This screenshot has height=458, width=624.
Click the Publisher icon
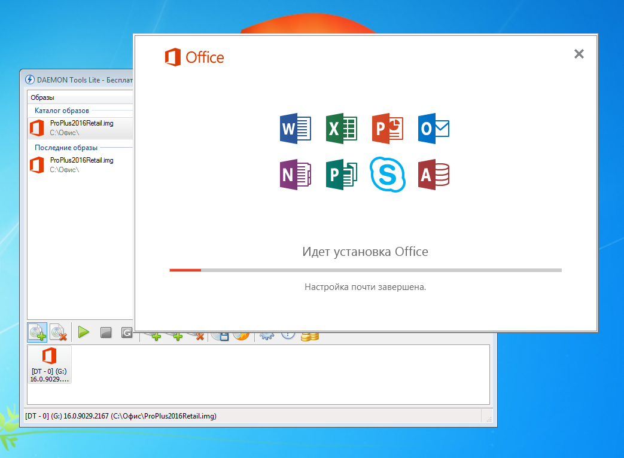point(342,175)
